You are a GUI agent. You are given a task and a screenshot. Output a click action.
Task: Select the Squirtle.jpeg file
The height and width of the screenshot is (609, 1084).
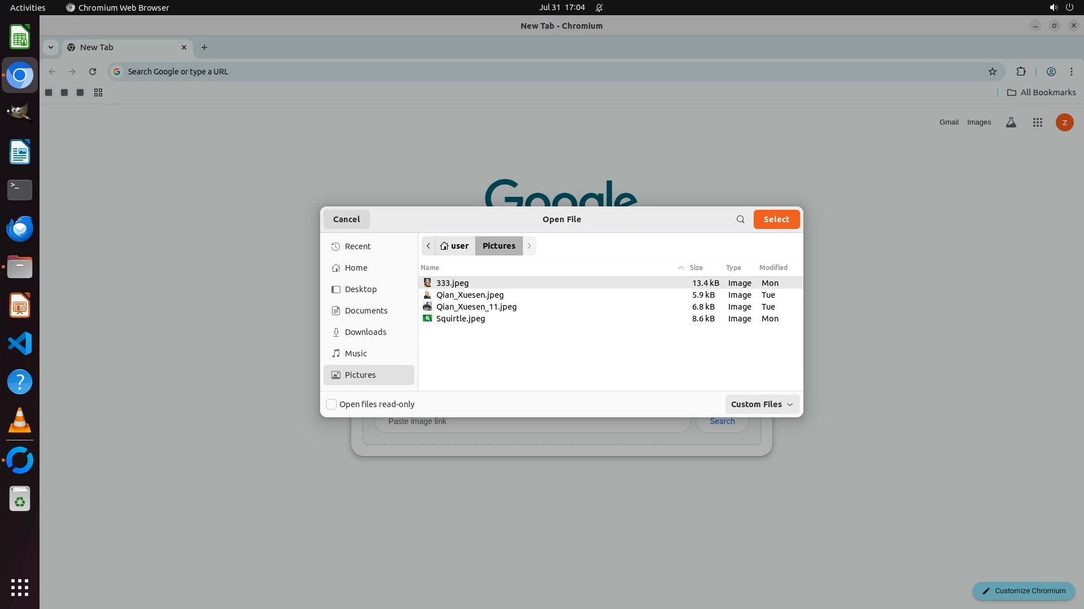pyautogui.click(x=460, y=319)
